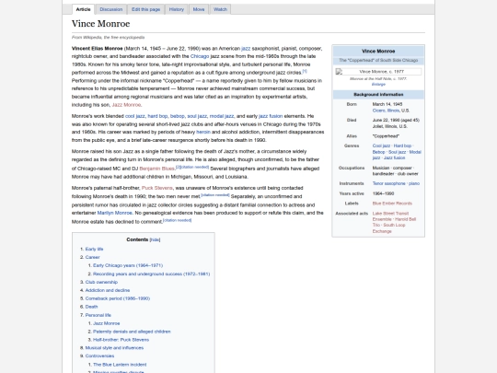View the History tab

177,9
